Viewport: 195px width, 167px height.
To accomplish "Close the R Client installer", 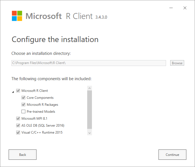I will (x=185, y=8).
